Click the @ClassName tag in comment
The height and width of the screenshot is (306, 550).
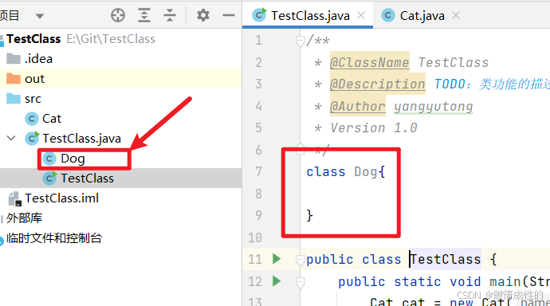tap(369, 62)
